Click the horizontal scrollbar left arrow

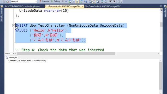click(x=16, y=54)
